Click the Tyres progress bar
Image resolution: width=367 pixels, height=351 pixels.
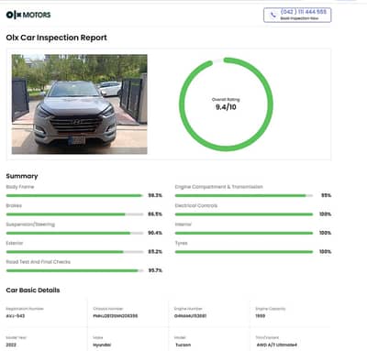coord(244,252)
